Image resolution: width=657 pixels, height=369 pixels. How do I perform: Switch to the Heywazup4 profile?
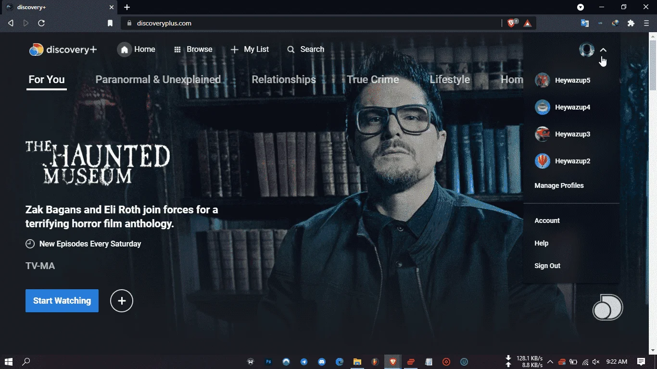click(563, 107)
